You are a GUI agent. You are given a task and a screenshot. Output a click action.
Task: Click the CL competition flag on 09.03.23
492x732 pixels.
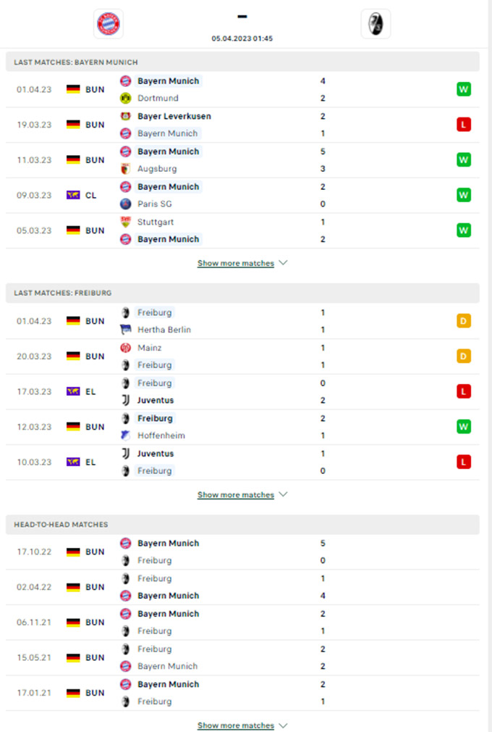[73, 195]
